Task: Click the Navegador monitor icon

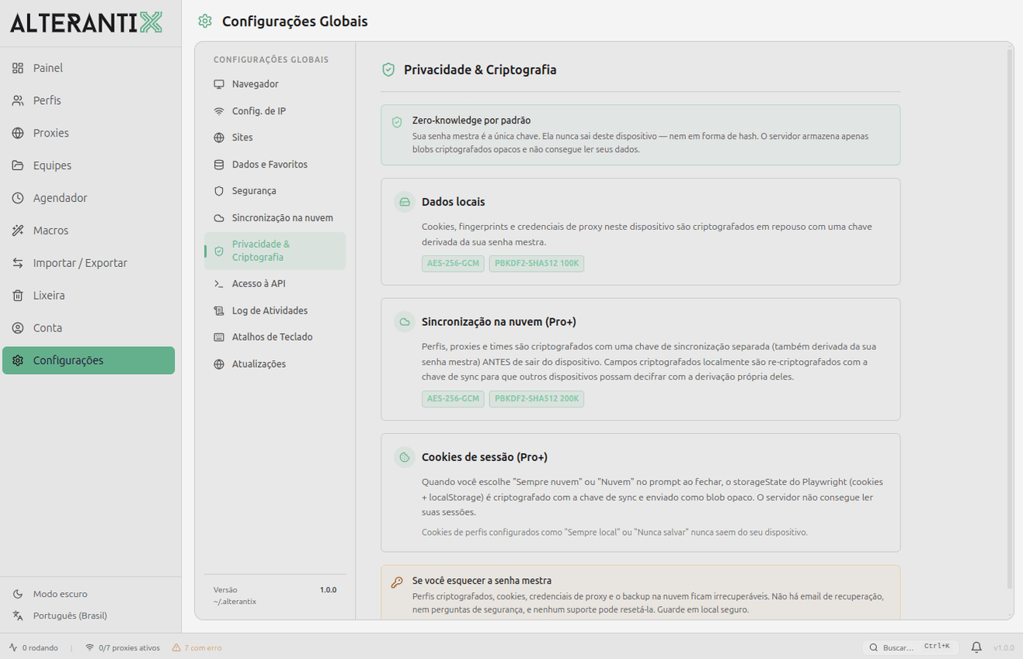Action: click(219, 84)
